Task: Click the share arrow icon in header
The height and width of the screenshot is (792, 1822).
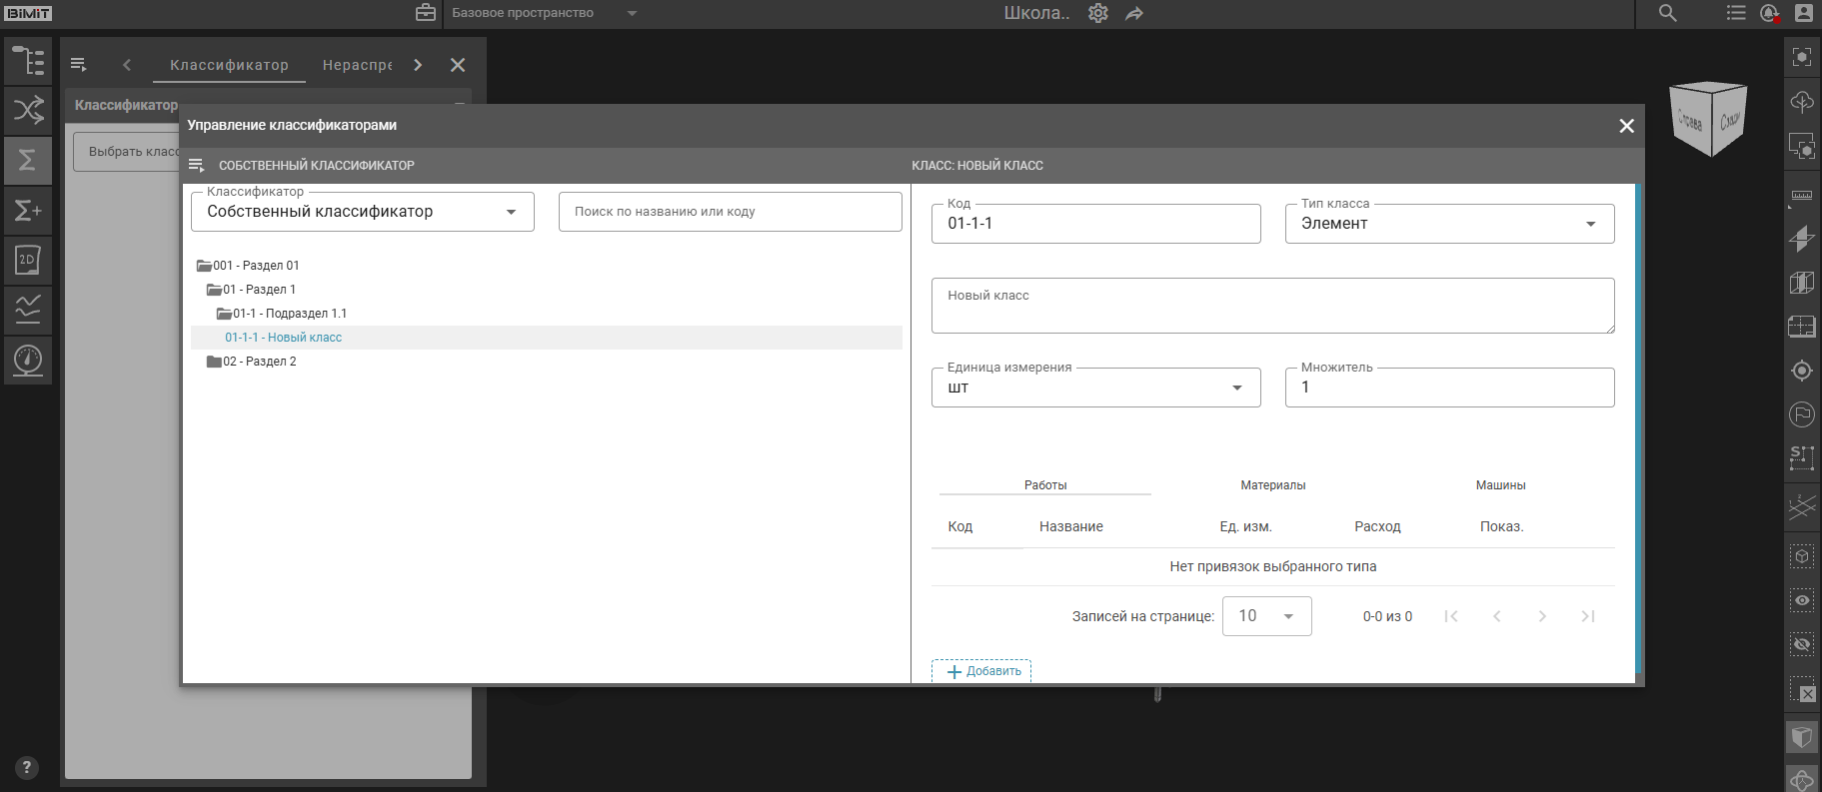Action: [1134, 13]
